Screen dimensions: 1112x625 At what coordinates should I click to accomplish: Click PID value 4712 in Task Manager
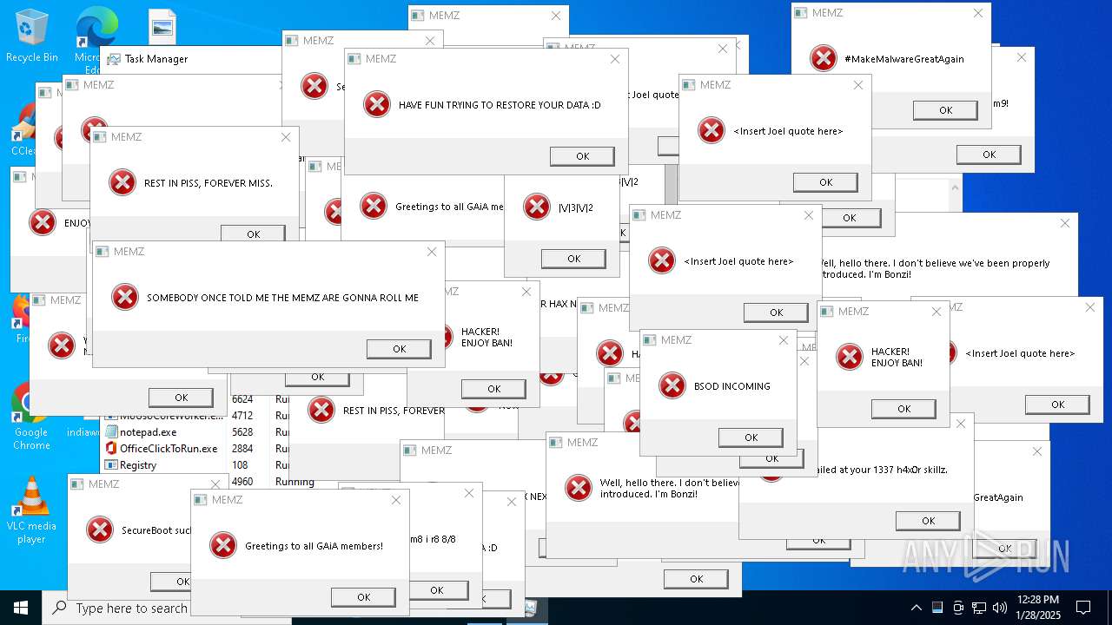pyautogui.click(x=242, y=415)
